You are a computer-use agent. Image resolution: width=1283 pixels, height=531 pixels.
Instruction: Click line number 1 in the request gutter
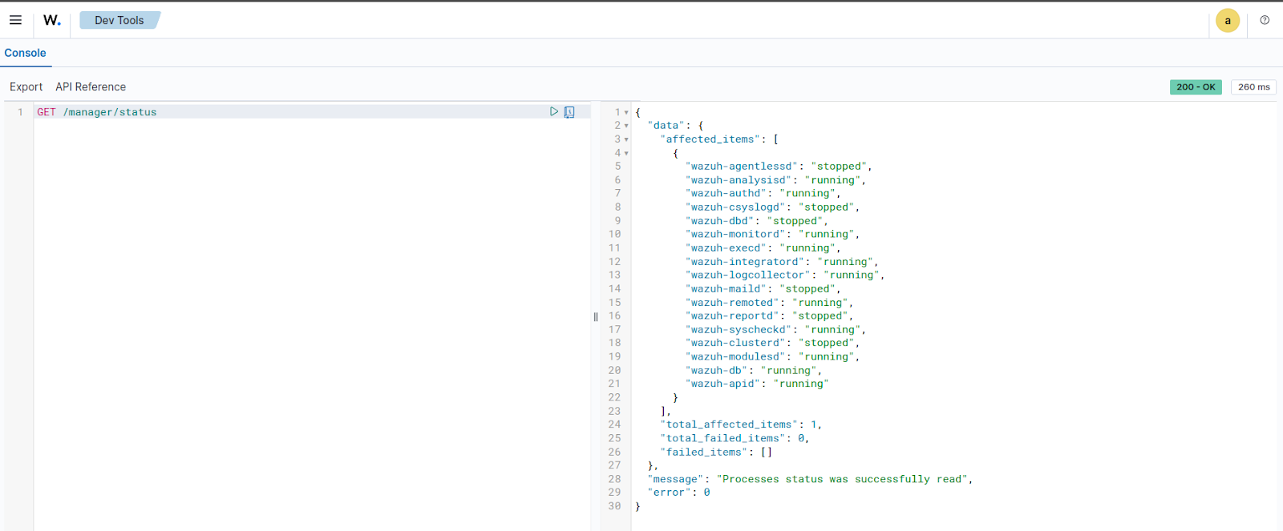[20, 112]
